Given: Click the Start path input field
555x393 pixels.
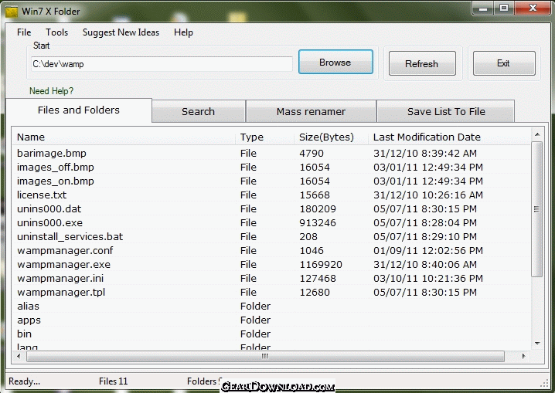Looking at the screenshot, I should 162,64.
